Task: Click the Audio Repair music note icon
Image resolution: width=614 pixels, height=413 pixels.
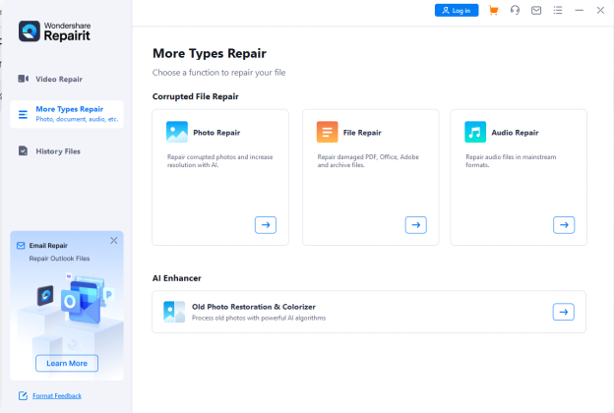Action: [x=475, y=132]
